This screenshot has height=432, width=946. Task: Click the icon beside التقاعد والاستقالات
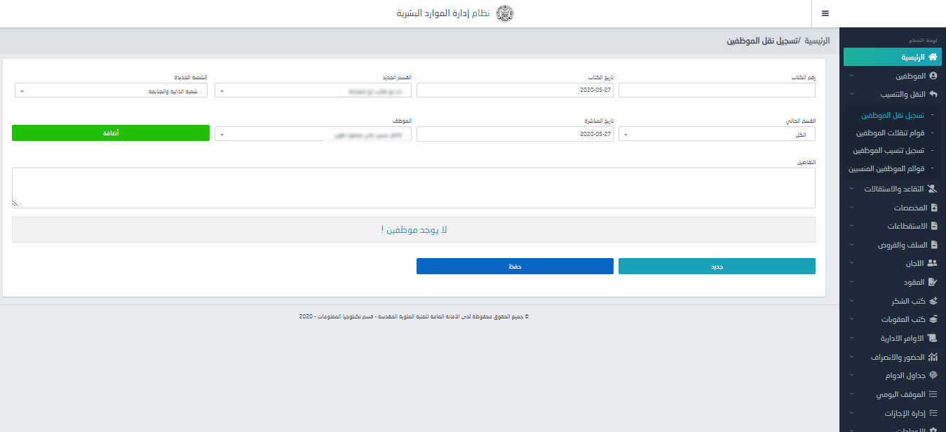(933, 189)
